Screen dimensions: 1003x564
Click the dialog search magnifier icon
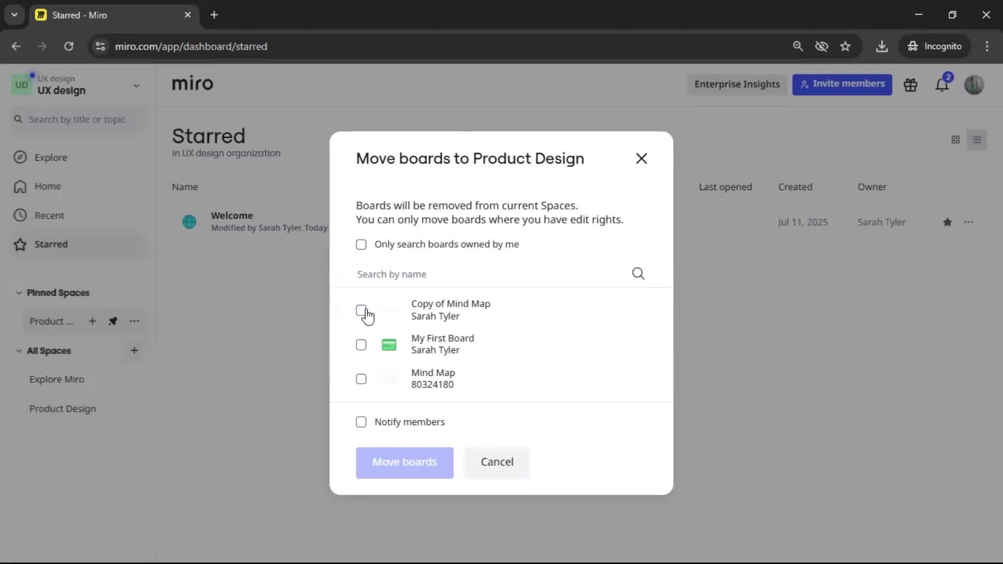click(638, 274)
